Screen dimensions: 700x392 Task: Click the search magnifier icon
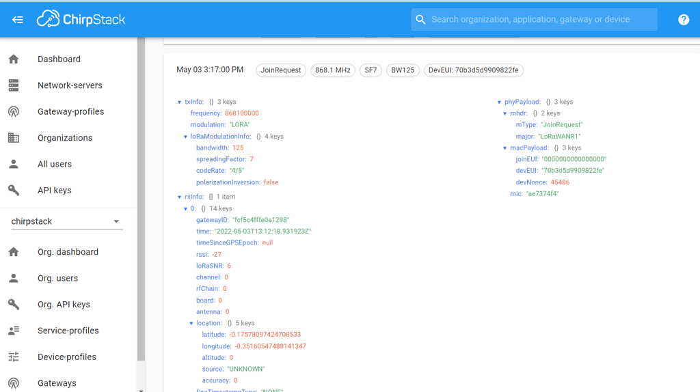pos(420,20)
